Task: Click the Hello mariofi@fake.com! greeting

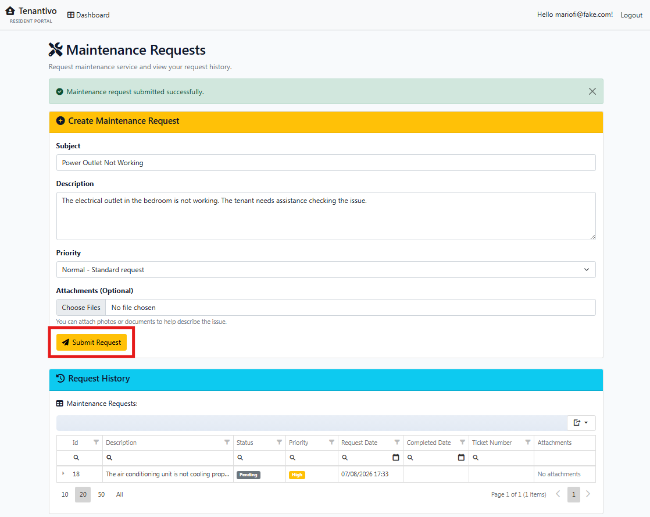Action: click(x=574, y=15)
